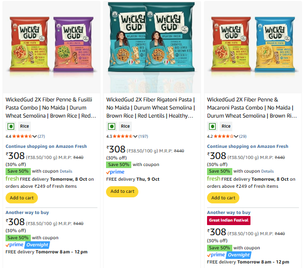Expand rating chevron for Penne & Macaroni Combo
The image size is (304, 268).
pos(236,136)
